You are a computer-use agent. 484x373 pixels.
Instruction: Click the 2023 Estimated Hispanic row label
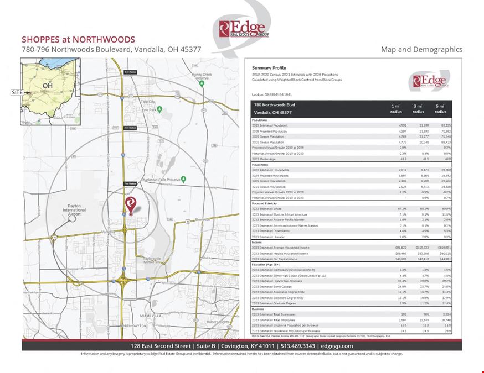[268, 237]
